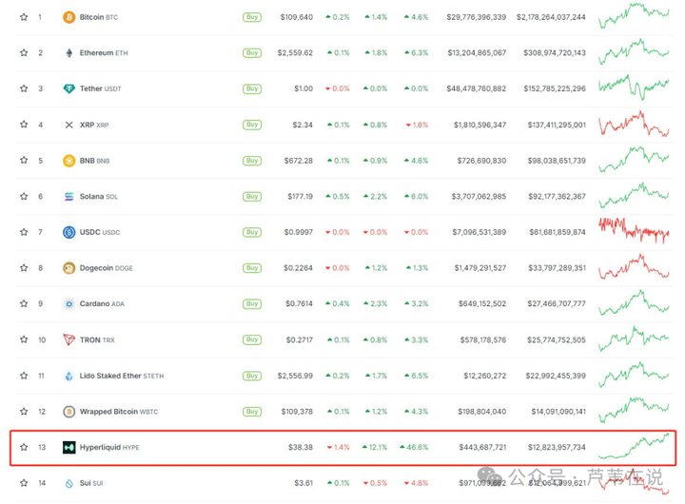Click the TRON red logo icon
The image size is (685, 504).
tap(68, 339)
